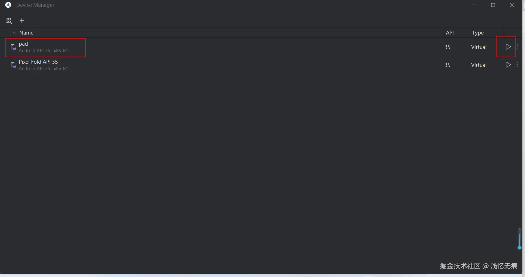Viewport: 525px width, 277px height.
Task: Add a new device with plus icon
Action: coord(22,20)
